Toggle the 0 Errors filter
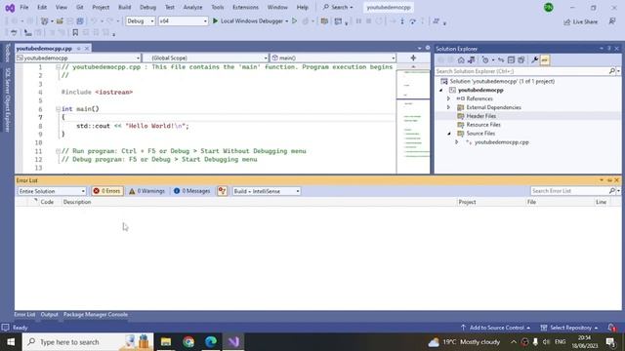The image size is (625, 351). click(107, 191)
